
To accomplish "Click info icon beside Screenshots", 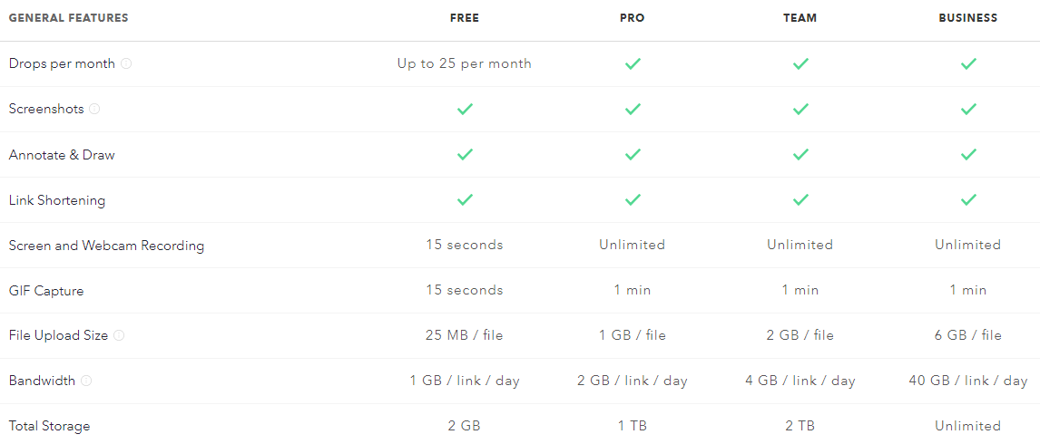I will click(x=95, y=110).
